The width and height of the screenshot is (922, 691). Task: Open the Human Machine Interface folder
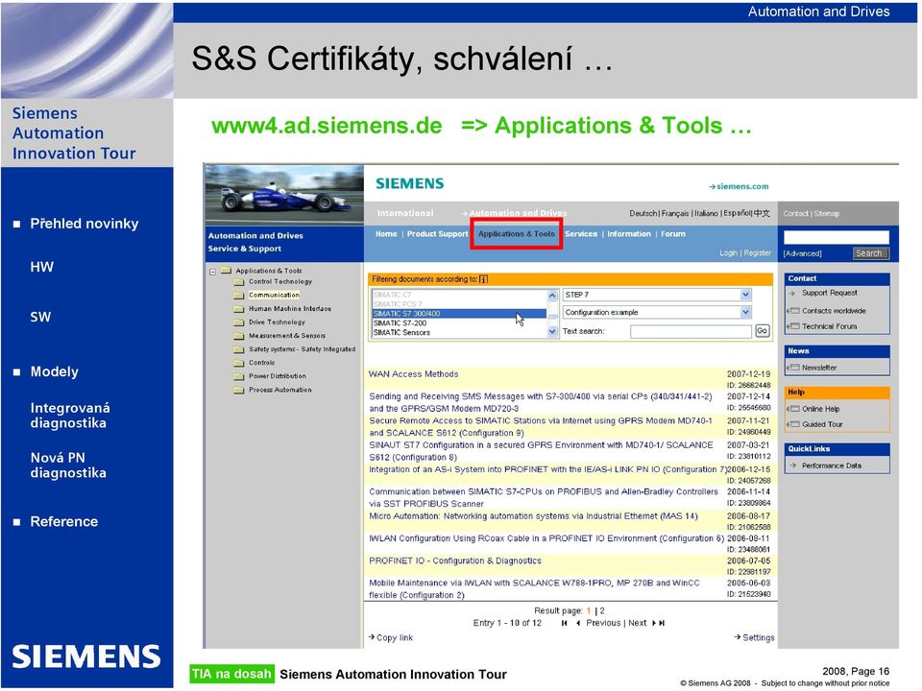[x=290, y=308]
